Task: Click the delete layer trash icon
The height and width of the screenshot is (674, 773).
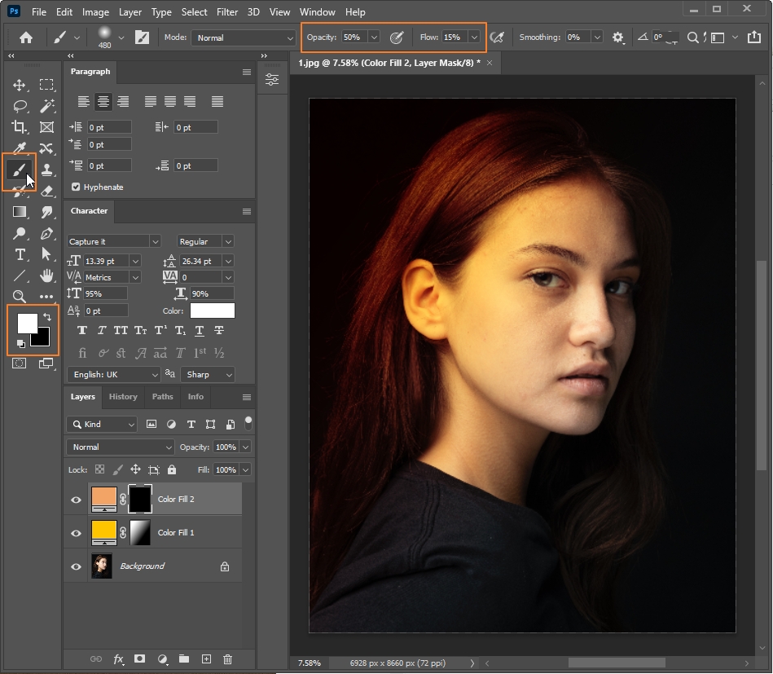Action: [228, 659]
